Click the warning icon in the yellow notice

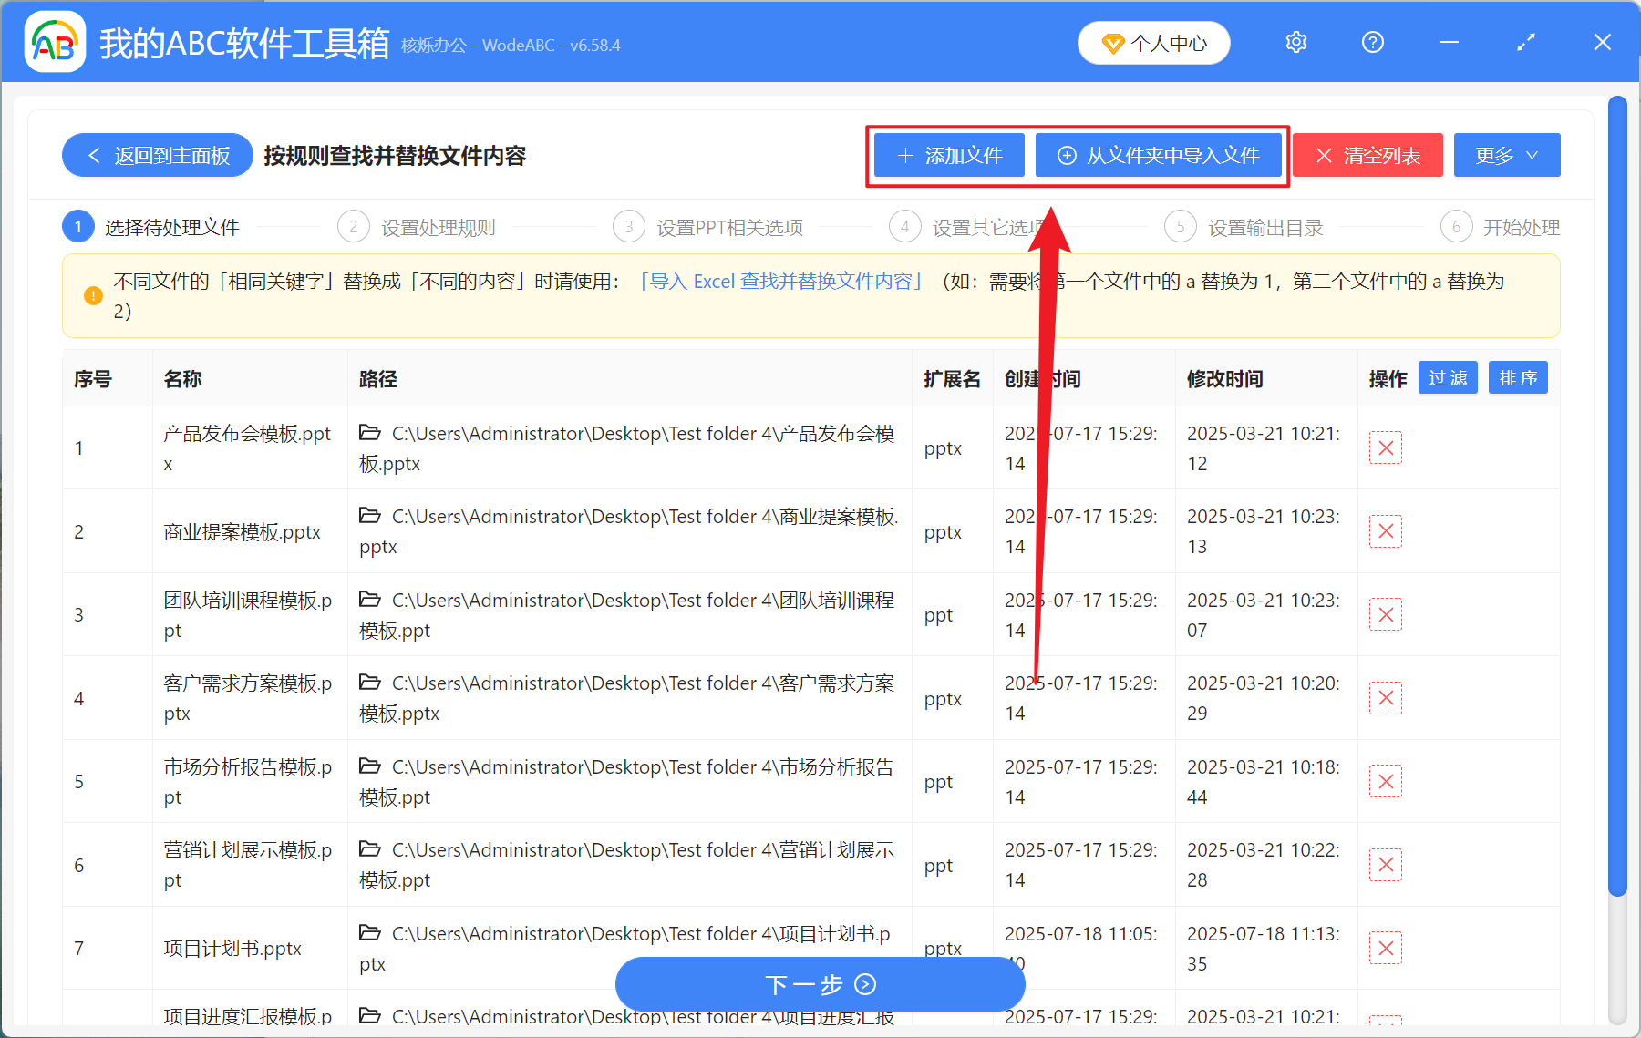[91, 295]
